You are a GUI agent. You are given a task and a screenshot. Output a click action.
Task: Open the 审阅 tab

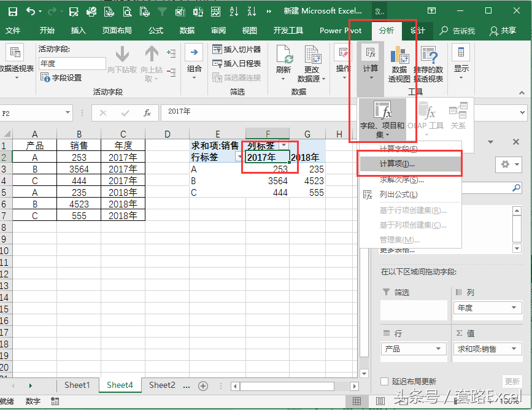(218, 31)
